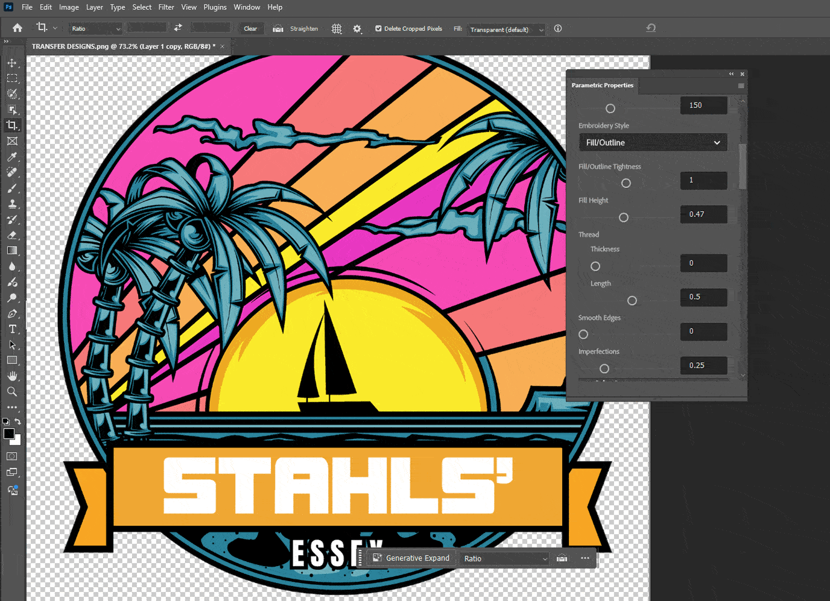The width and height of the screenshot is (830, 601).
Task: Click the Clear button
Action: (x=250, y=28)
